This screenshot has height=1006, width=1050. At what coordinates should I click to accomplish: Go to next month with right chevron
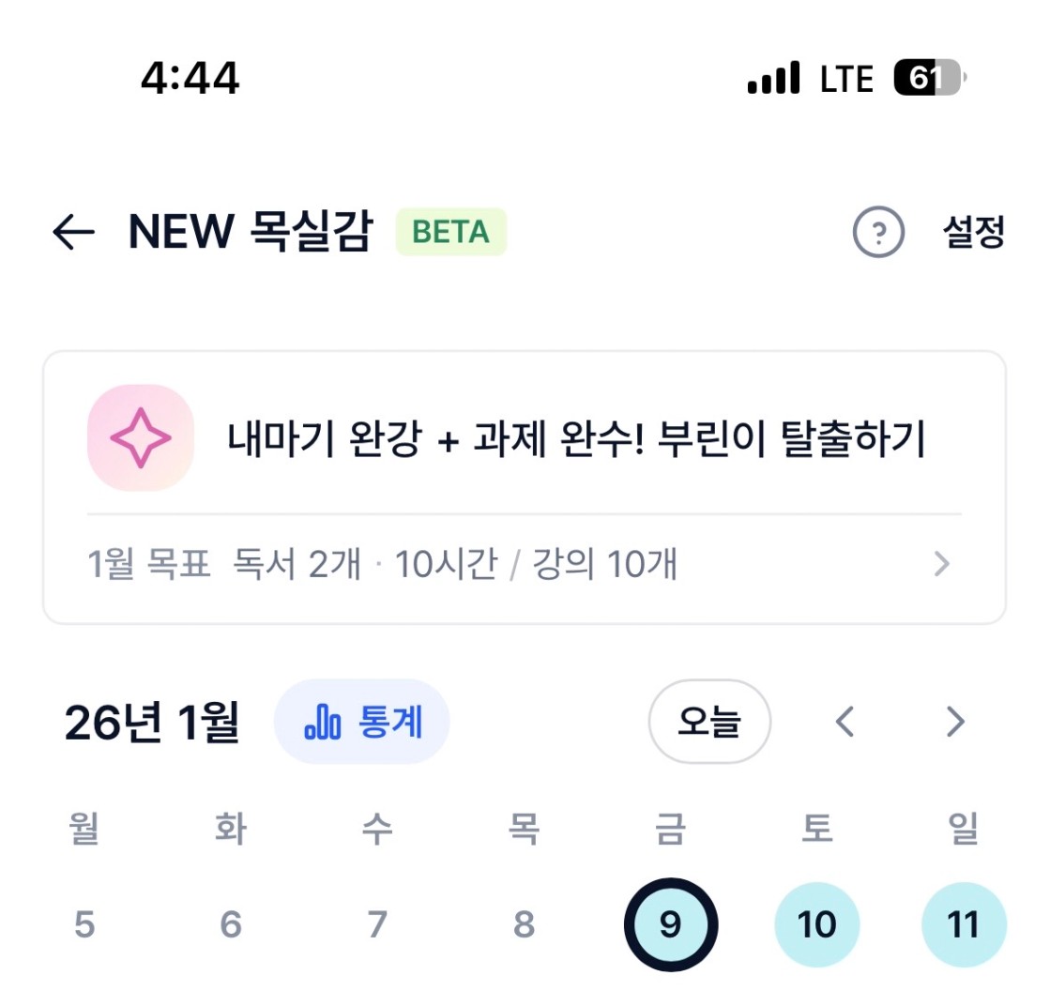[955, 722]
